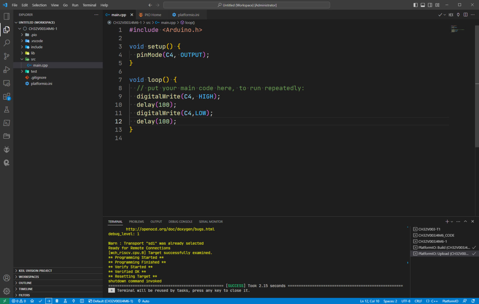Collapse the src folder in Explorer
Image resolution: width=479 pixels, height=304 pixels.
22,59
